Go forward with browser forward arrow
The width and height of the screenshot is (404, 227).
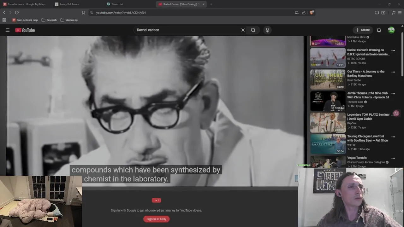10,13
